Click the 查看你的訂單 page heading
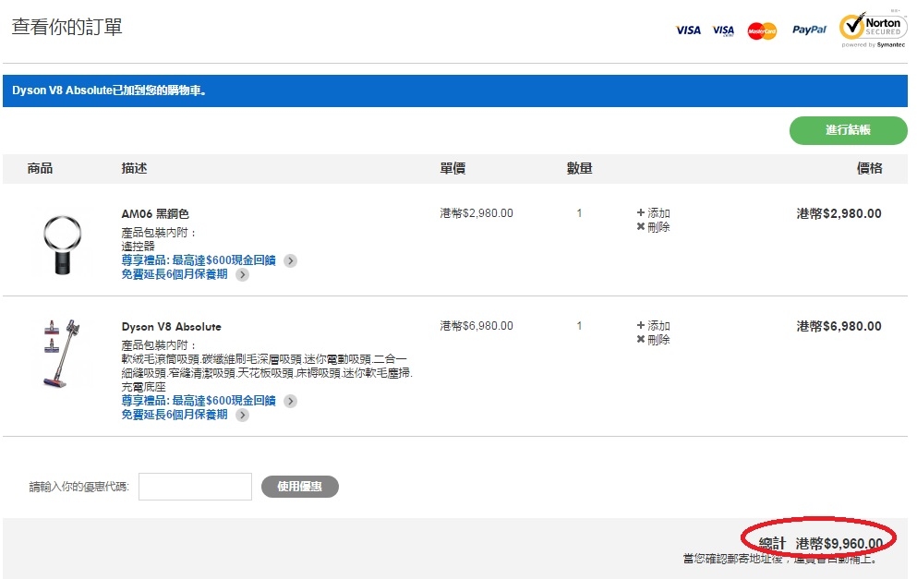917x579 pixels. point(66,27)
